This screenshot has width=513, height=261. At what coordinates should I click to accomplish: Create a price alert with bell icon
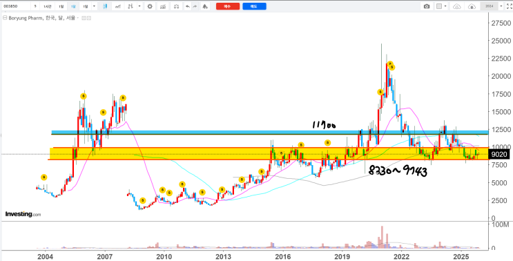tap(205, 6)
